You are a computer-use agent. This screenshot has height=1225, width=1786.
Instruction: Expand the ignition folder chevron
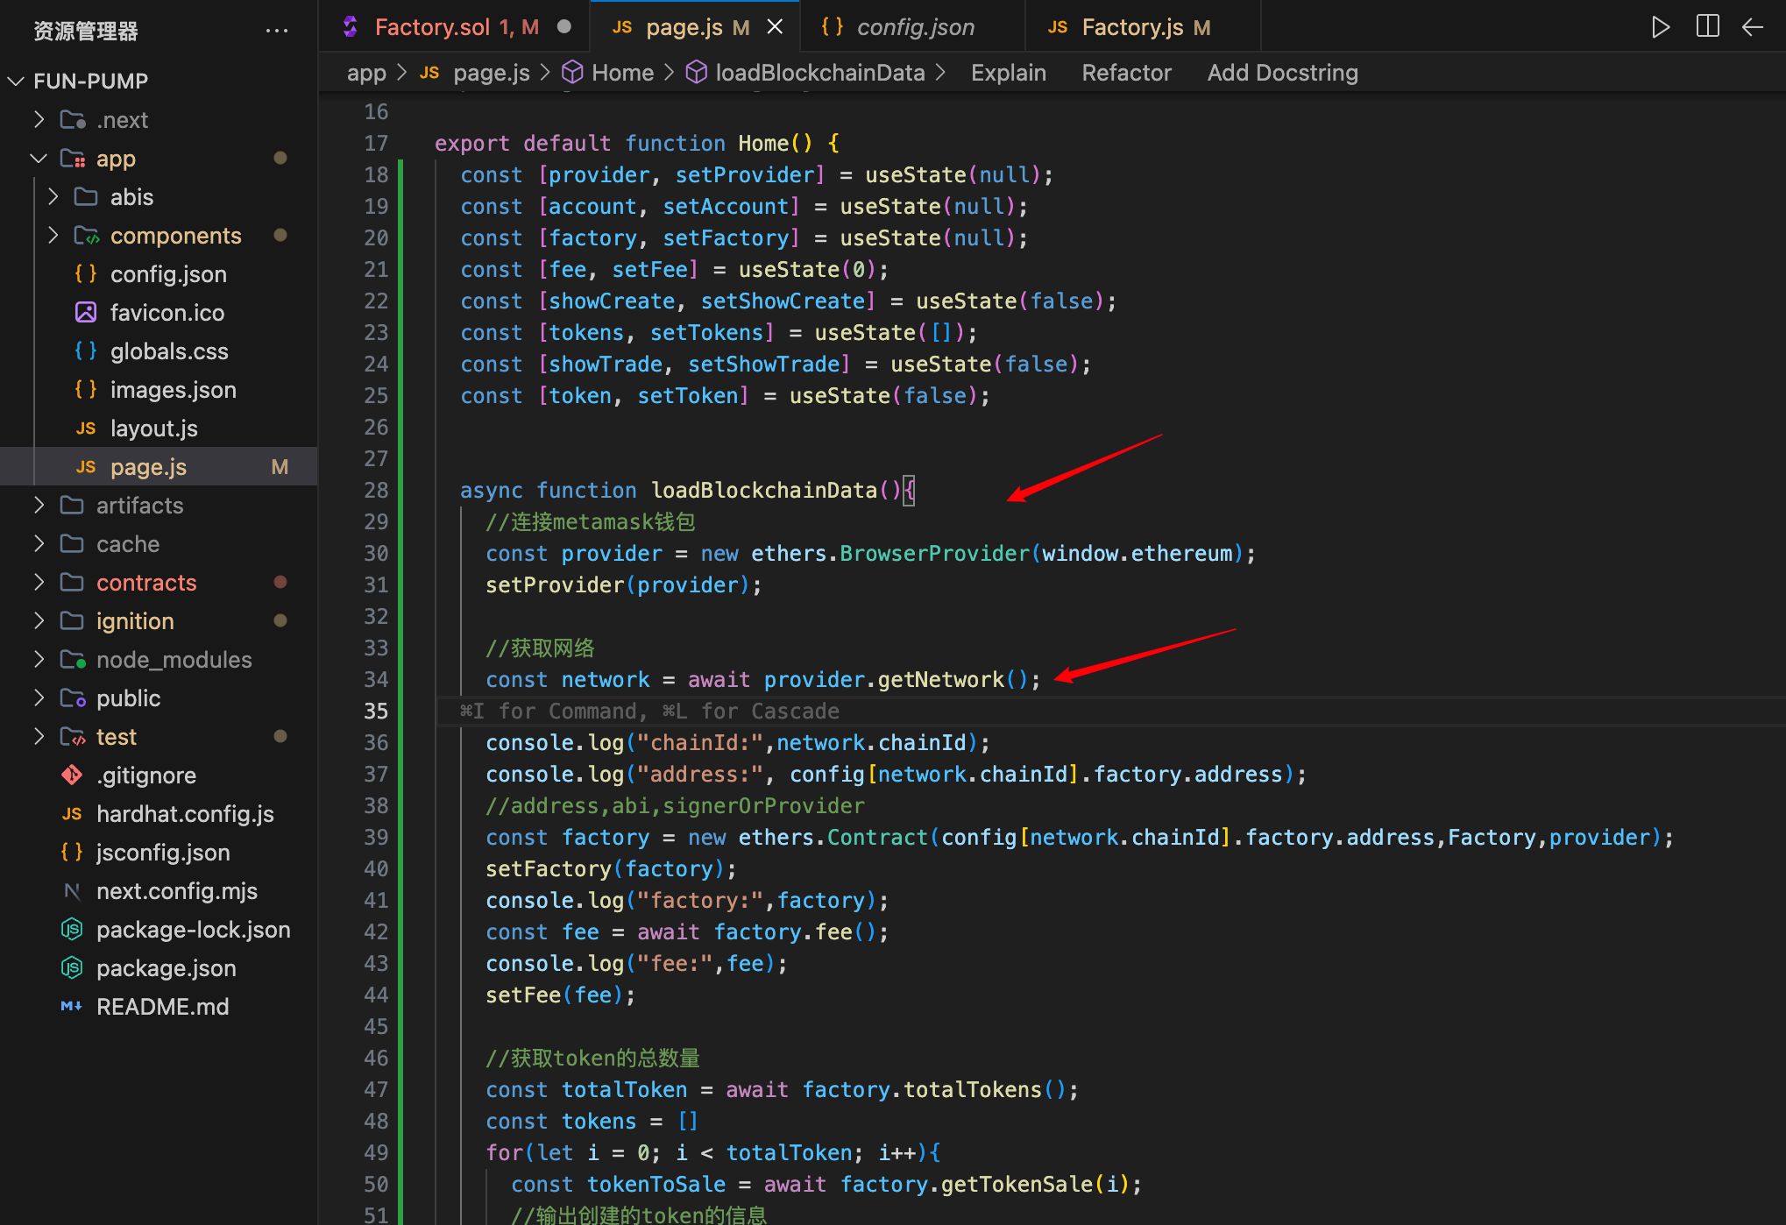[39, 620]
